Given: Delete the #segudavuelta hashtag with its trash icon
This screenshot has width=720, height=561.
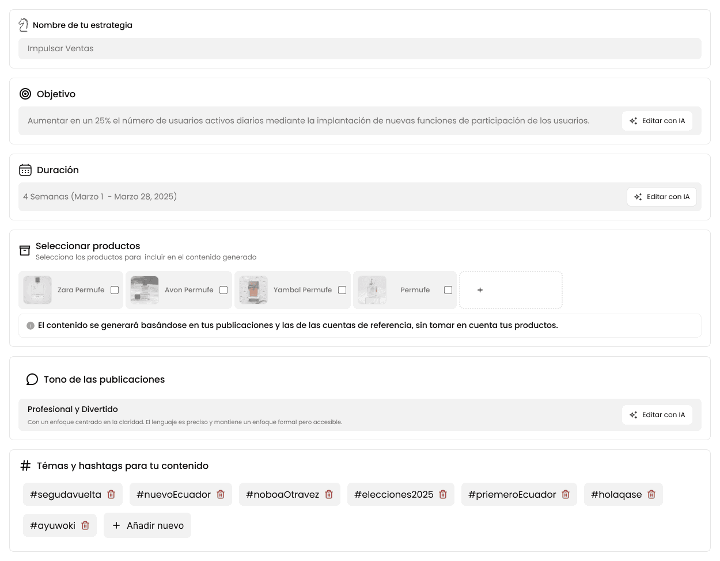Looking at the screenshot, I should coord(111,494).
